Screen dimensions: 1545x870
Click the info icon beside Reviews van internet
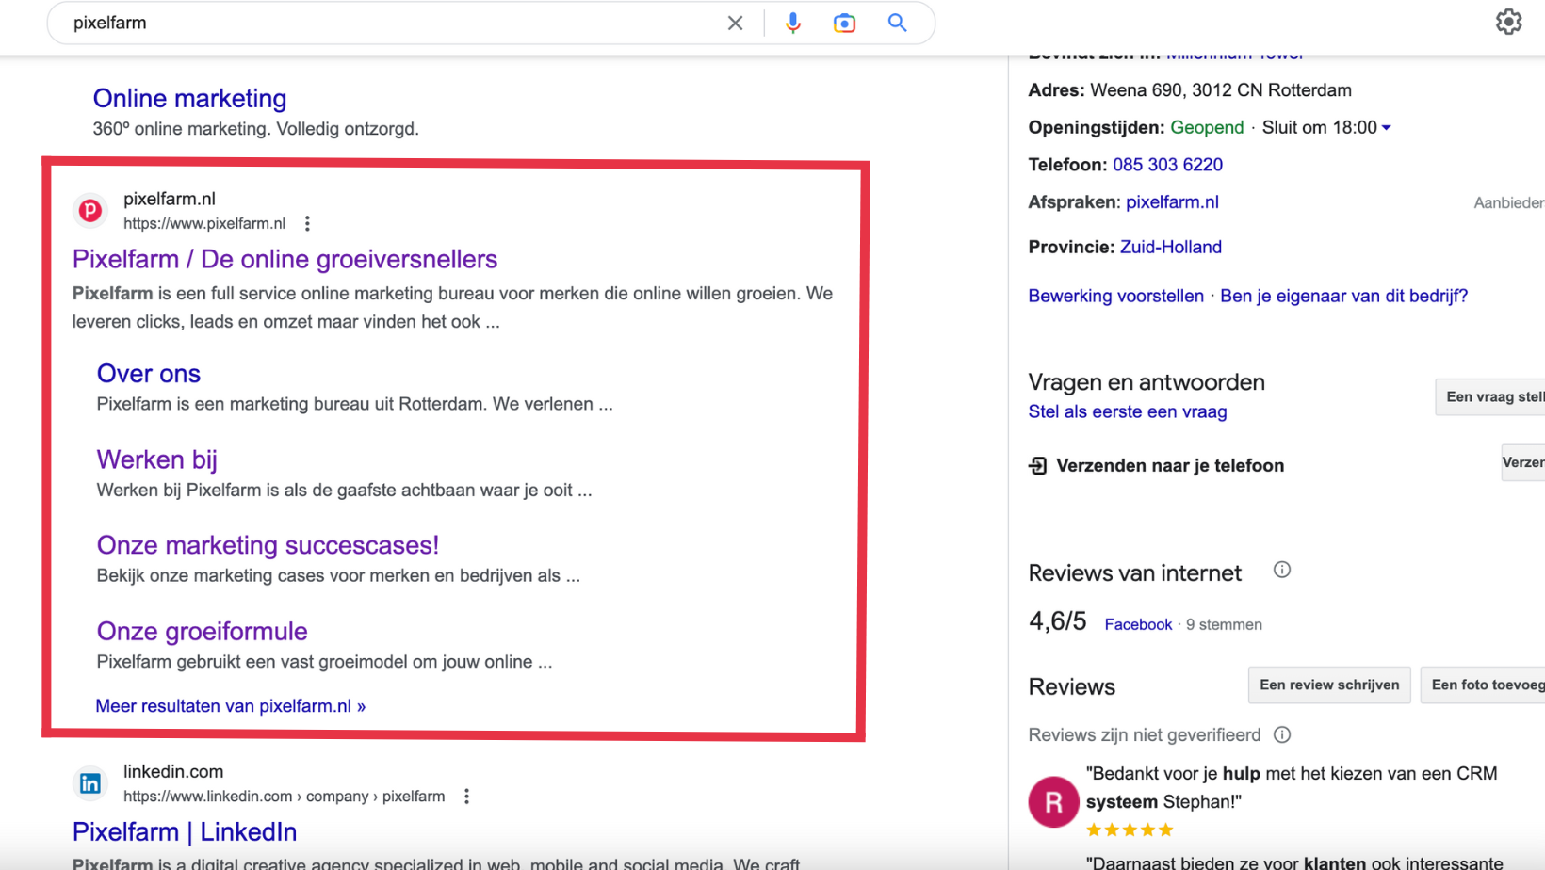1282,570
